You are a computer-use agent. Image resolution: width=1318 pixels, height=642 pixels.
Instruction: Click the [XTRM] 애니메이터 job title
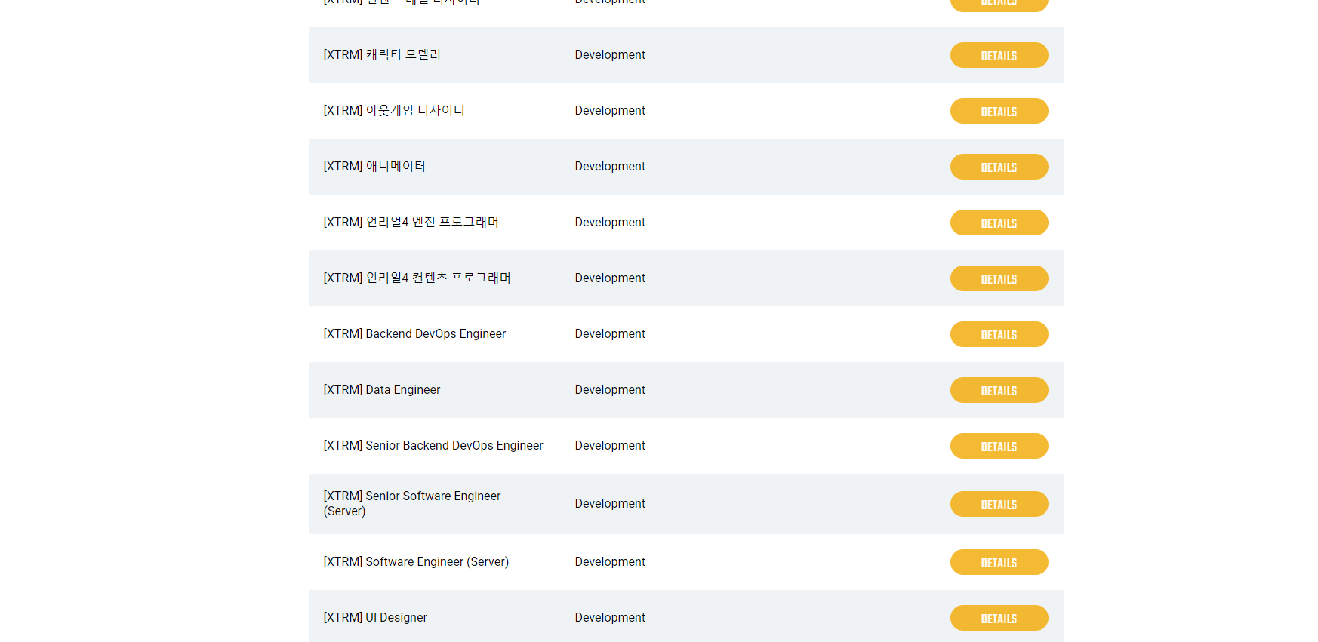pyautogui.click(x=374, y=167)
